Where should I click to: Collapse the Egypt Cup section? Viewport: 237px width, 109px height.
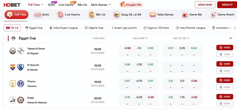[x=230, y=38]
